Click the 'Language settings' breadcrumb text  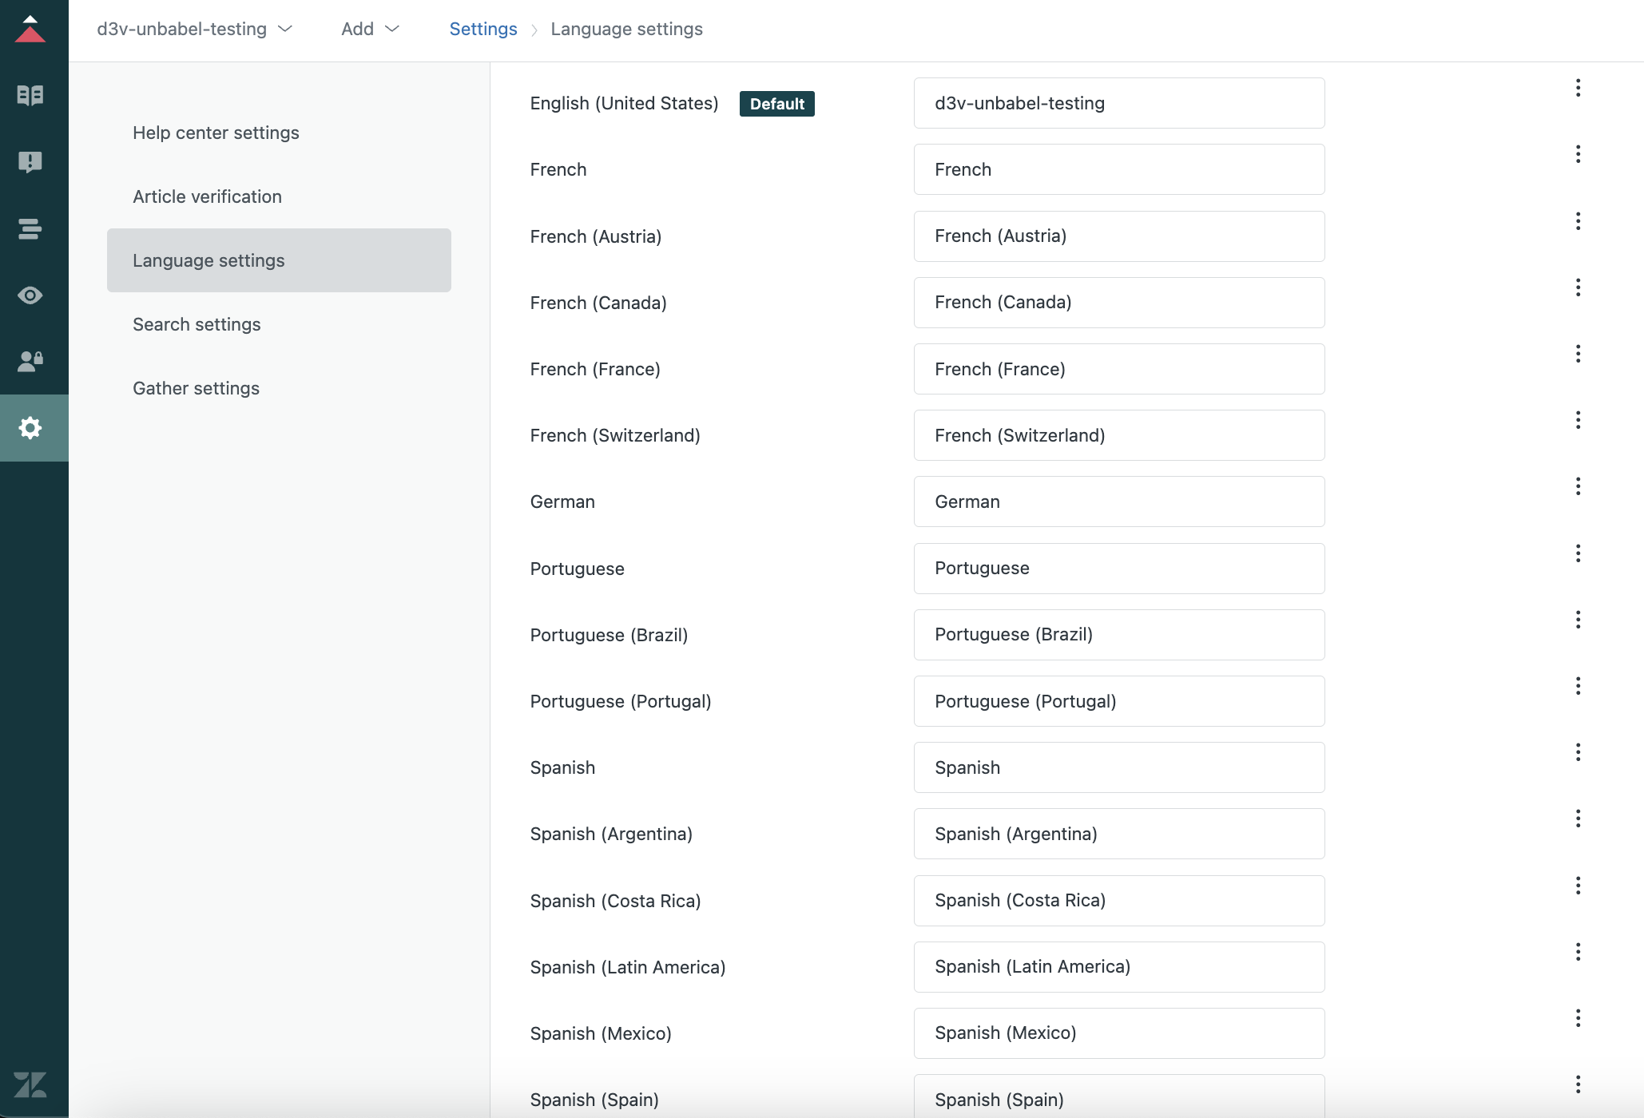click(x=626, y=30)
